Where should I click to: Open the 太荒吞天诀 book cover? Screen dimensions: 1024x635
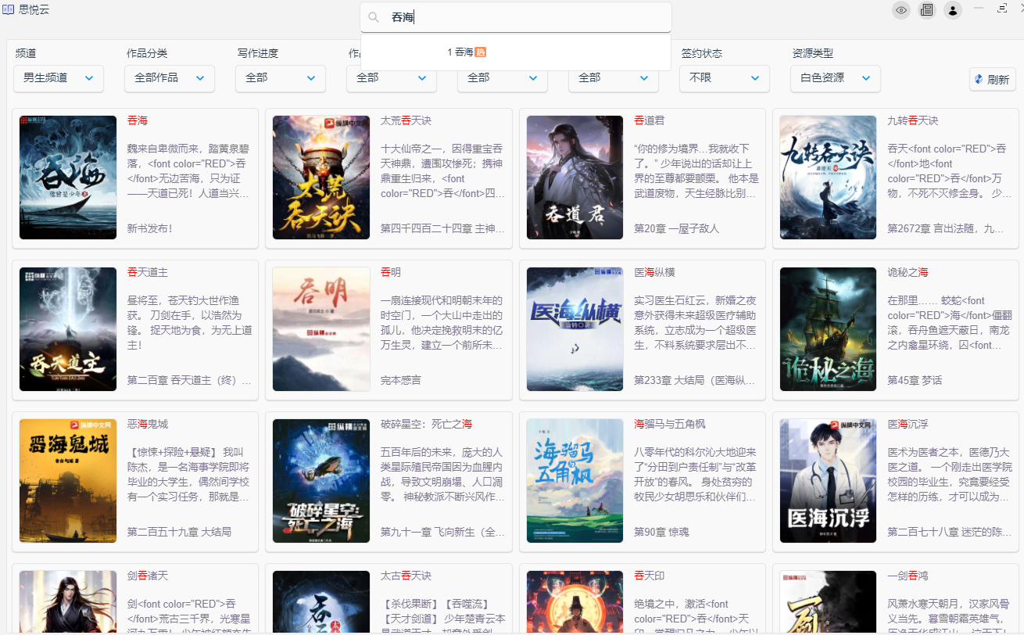point(321,178)
